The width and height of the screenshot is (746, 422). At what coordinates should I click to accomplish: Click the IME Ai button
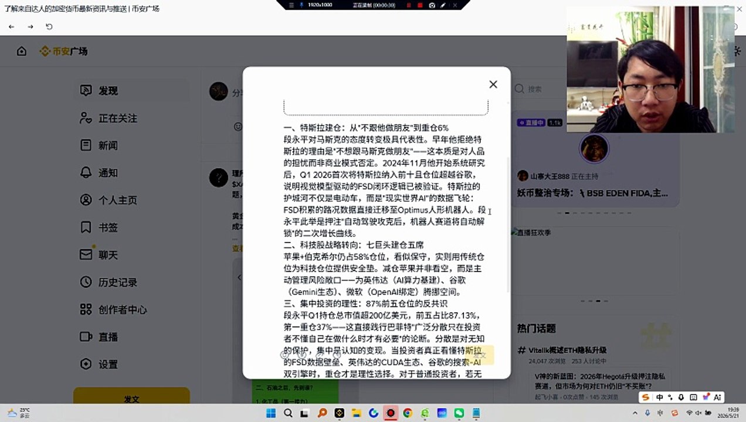717,397
